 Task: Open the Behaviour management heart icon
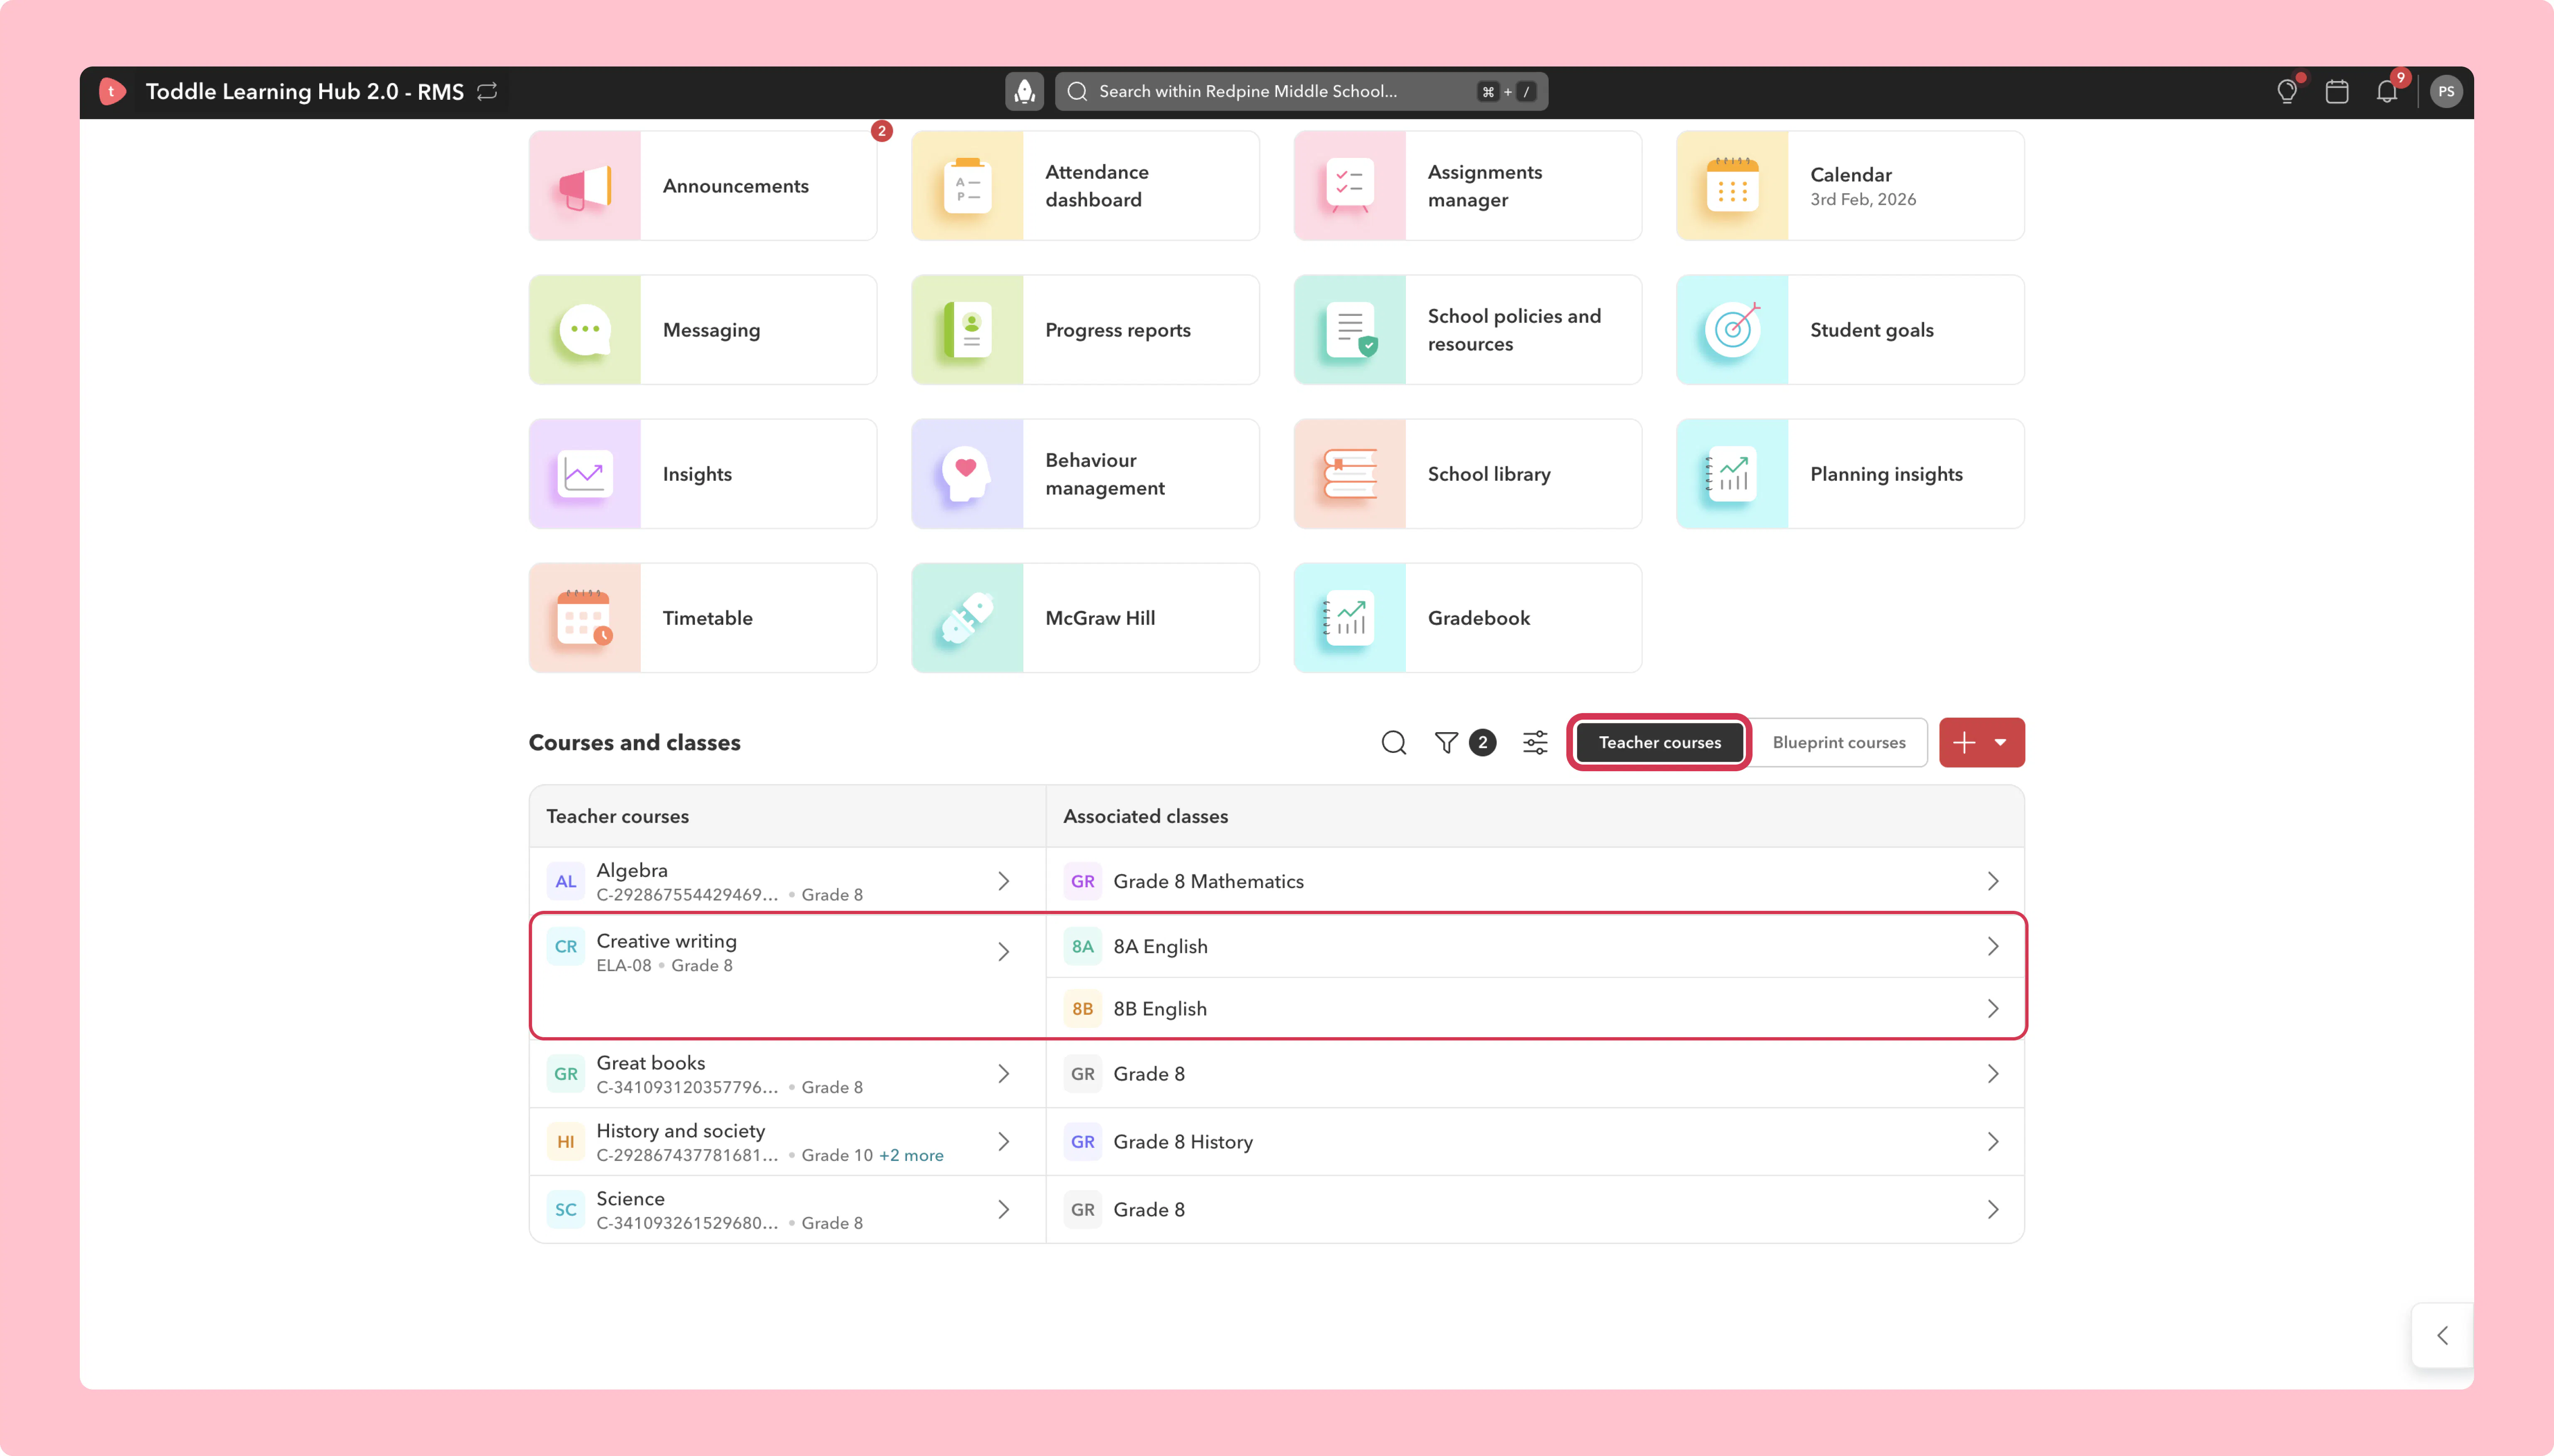tap(966, 474)
